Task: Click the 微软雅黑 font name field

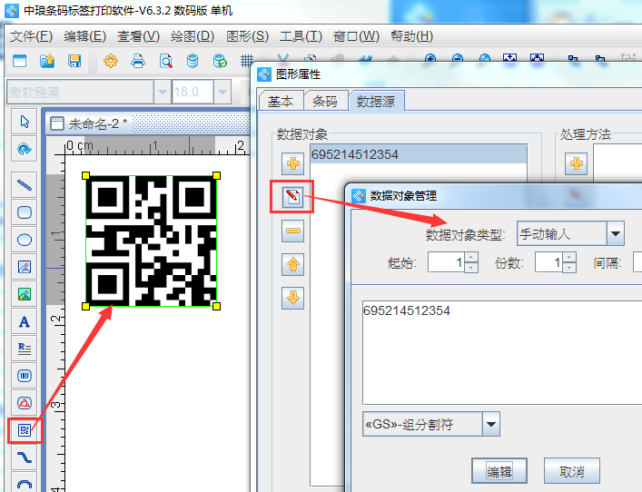Action: pos(80,92)
